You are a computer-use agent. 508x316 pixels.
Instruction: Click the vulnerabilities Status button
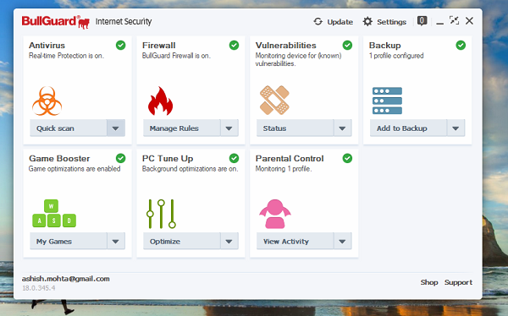point(295,128)
